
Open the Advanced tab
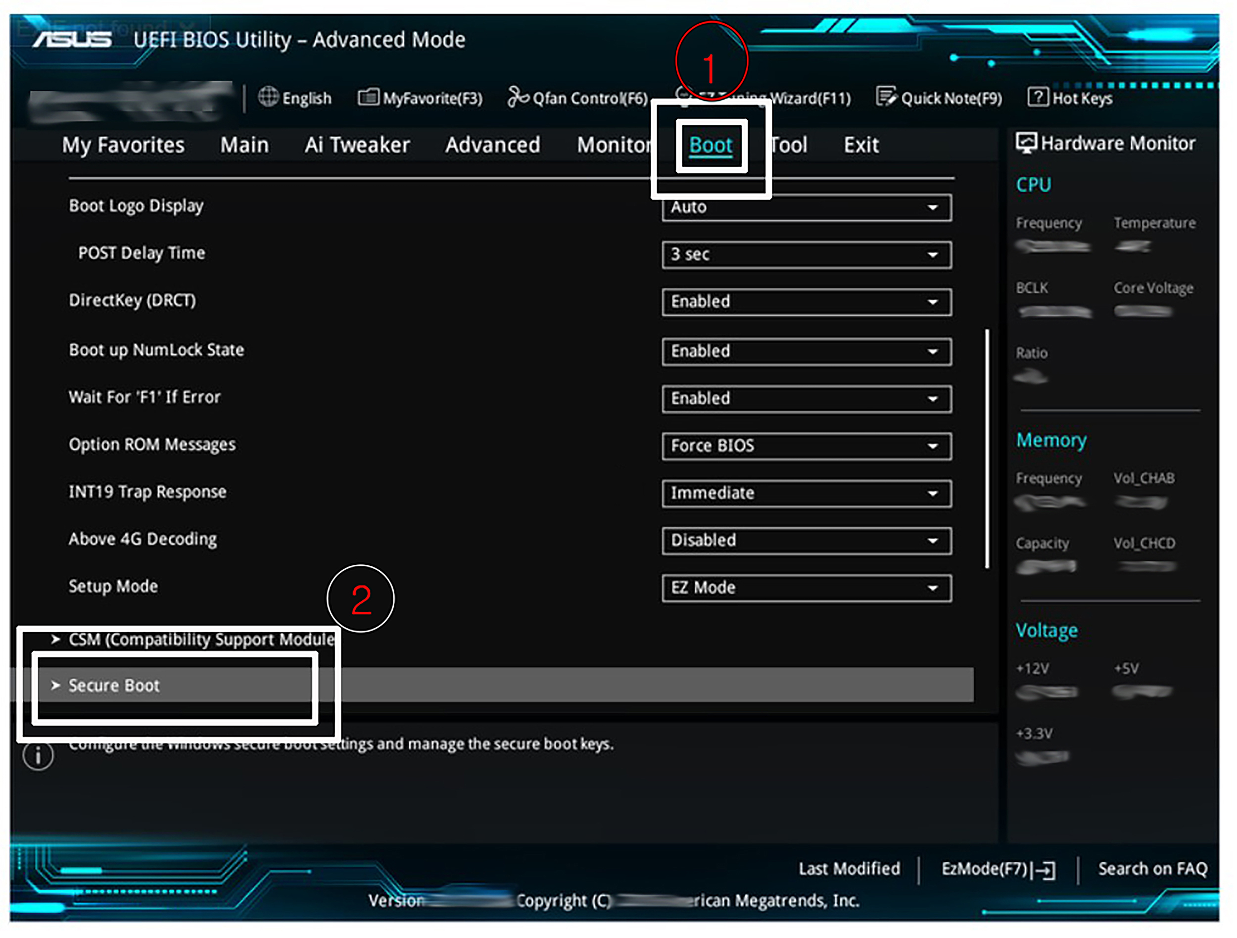click(x=493, y=145)
